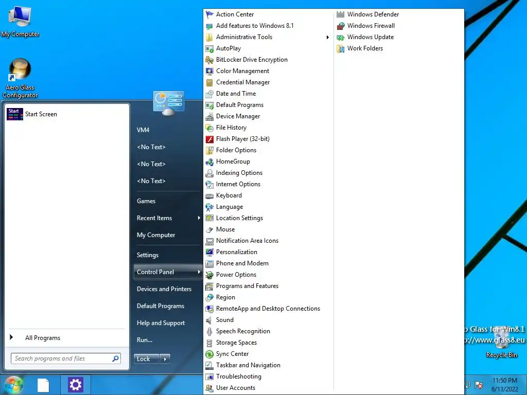Screen dimensions: 527x395
Task: Click the Mouse icon
Action: [209, 229]
